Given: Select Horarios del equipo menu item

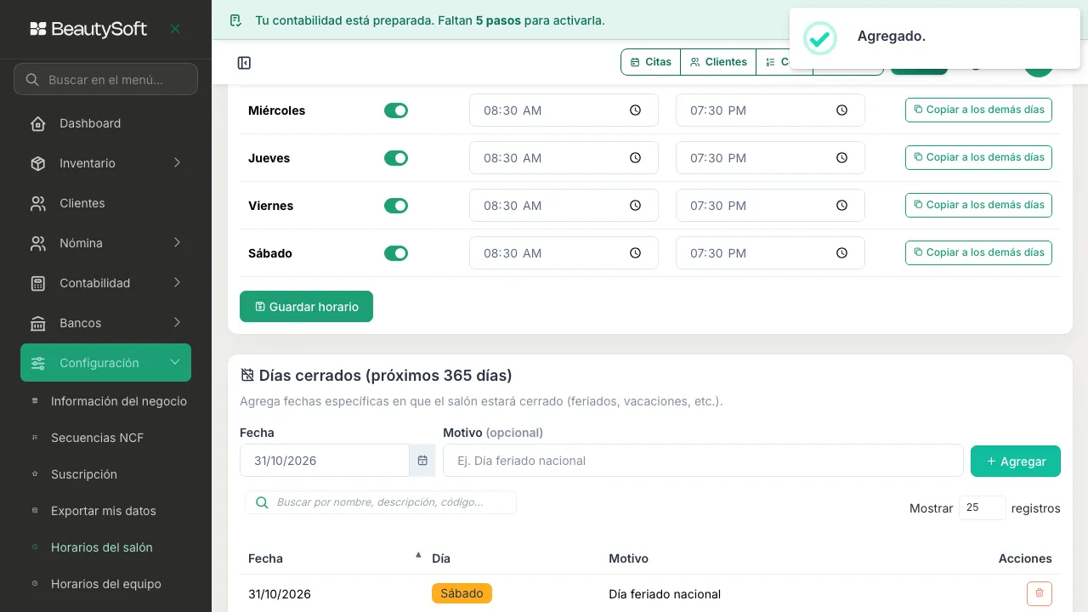Looking at the screenshot, I should pyautogui.click(x=105, y=584).
